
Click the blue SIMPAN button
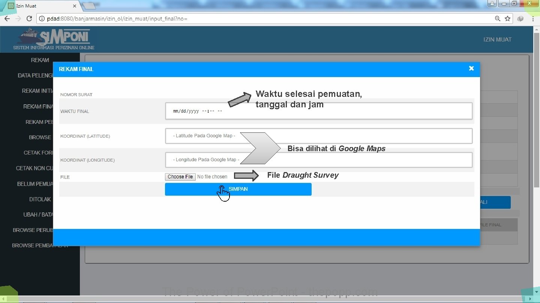click(x=238, y=189)
